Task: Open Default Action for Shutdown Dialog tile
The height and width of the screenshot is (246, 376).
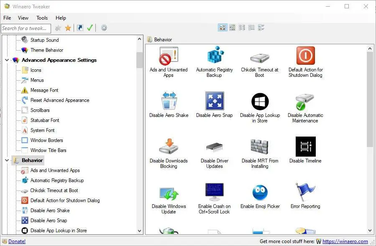Action: (305, 62)
